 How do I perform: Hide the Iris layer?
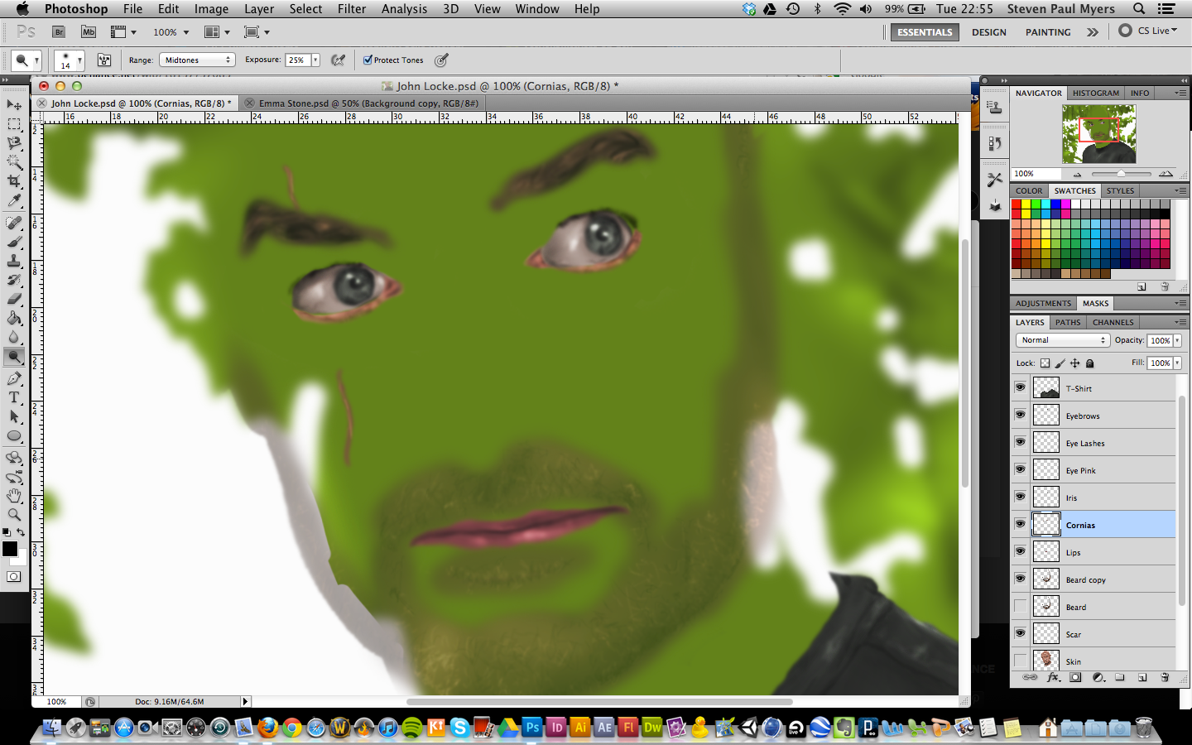point(1020,497)
